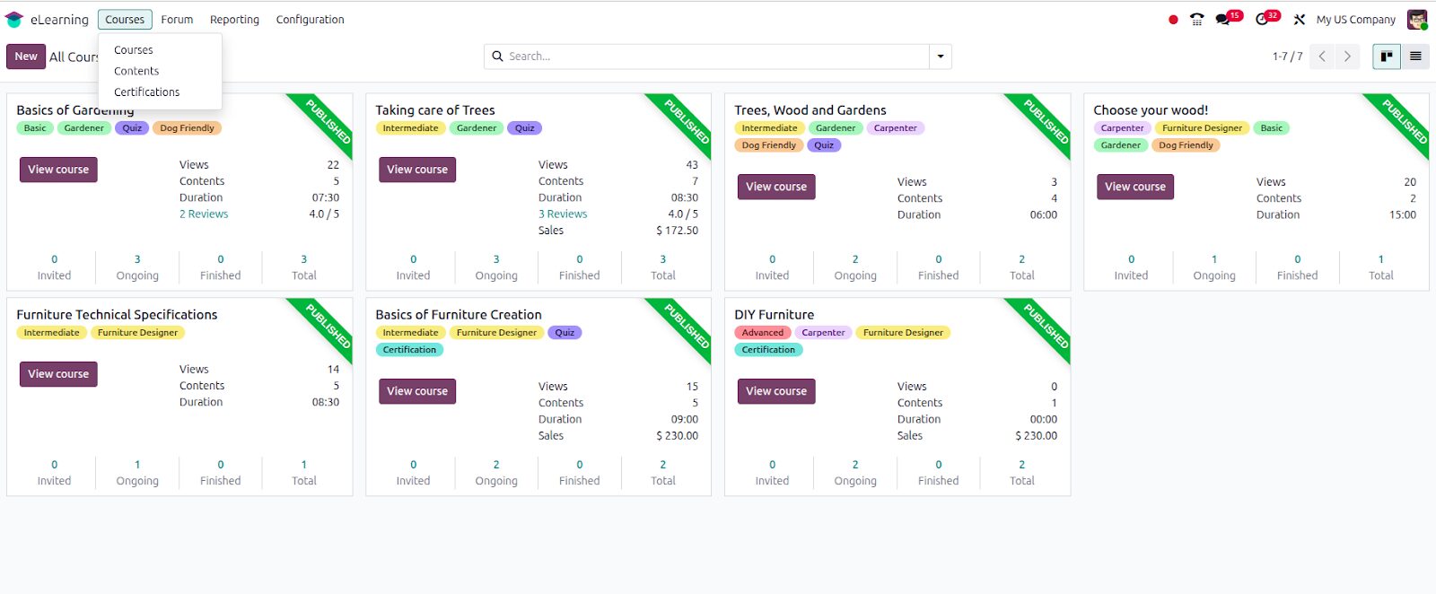
Task: Open the activities clock icon with 32 badge
Action: (x=1263, y=19)
